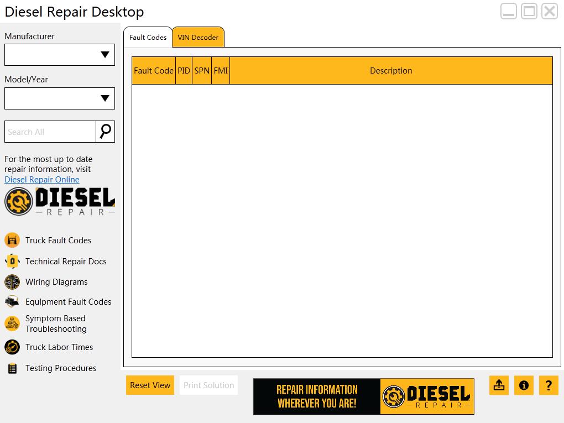This screenshot has width=564, height=423.
Task: Open the Technical Repair Docs icon
Action: click(x=12, y=261)
